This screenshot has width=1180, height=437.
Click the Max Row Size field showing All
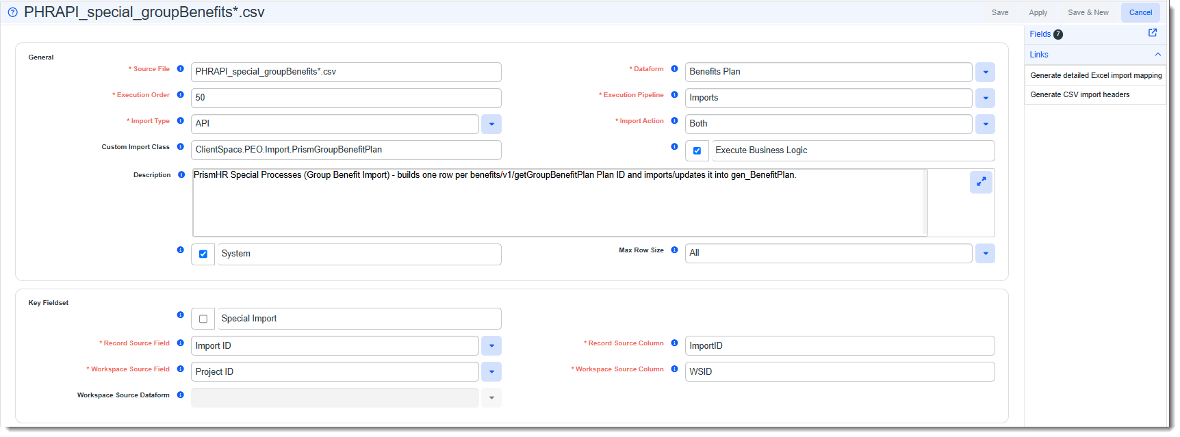[829, 253]
